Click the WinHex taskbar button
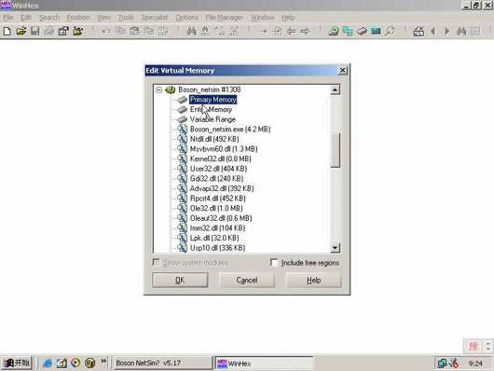Viewport: 494px width, 371px height. point(264,364)
